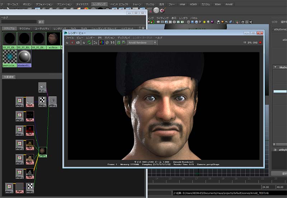Click the red IPR stop button

pyautogui.click(x=260, y=42)
